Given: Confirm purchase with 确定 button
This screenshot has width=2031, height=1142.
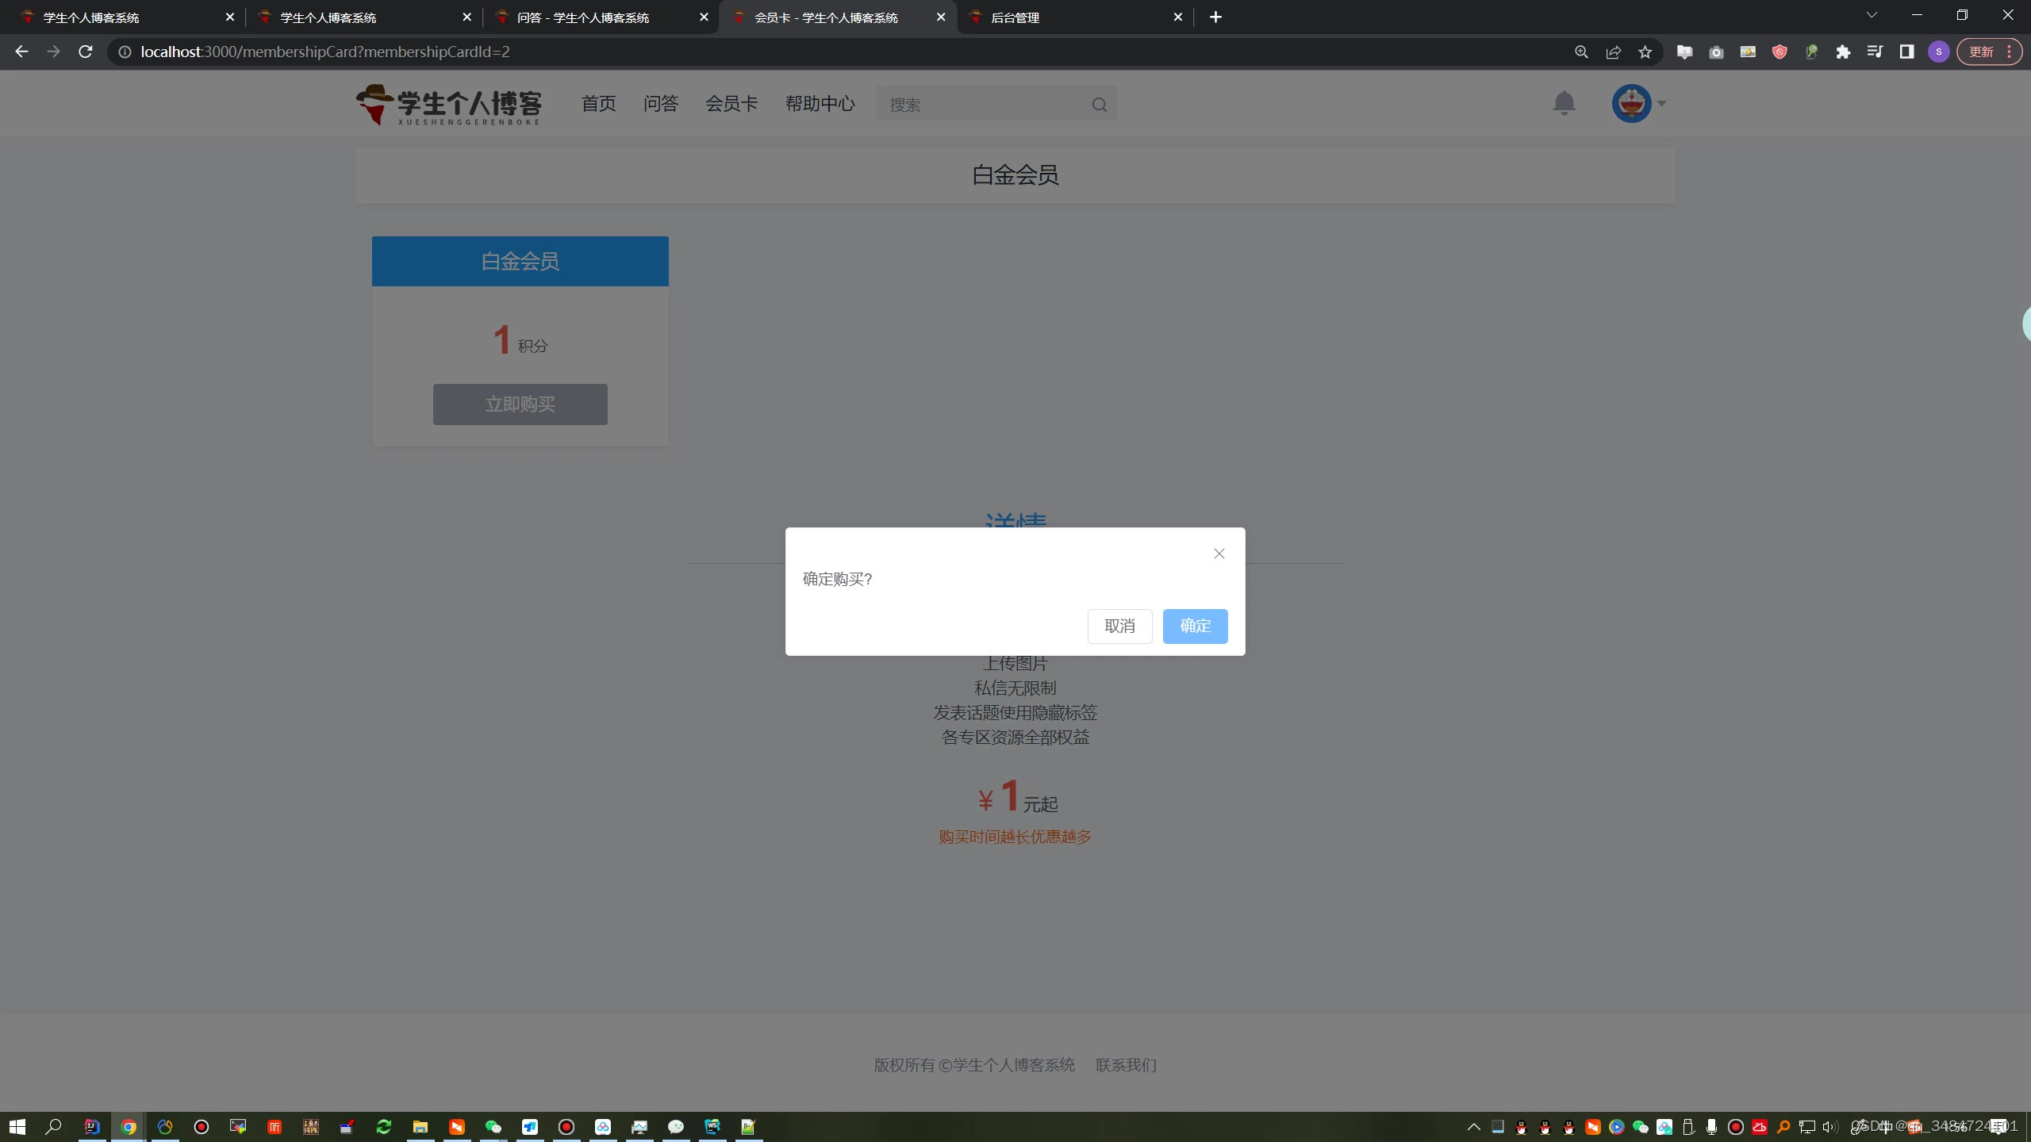Looking at the screenshot, I should click(x=1195, y=626).
